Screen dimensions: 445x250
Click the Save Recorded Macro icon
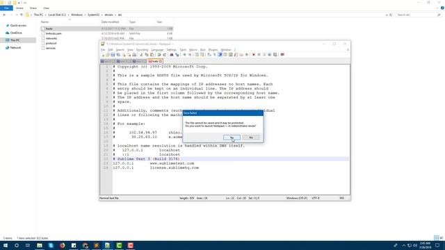[275, 55]
